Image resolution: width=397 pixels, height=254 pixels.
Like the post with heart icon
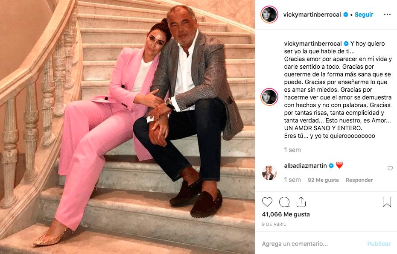[x=267, y=202]
